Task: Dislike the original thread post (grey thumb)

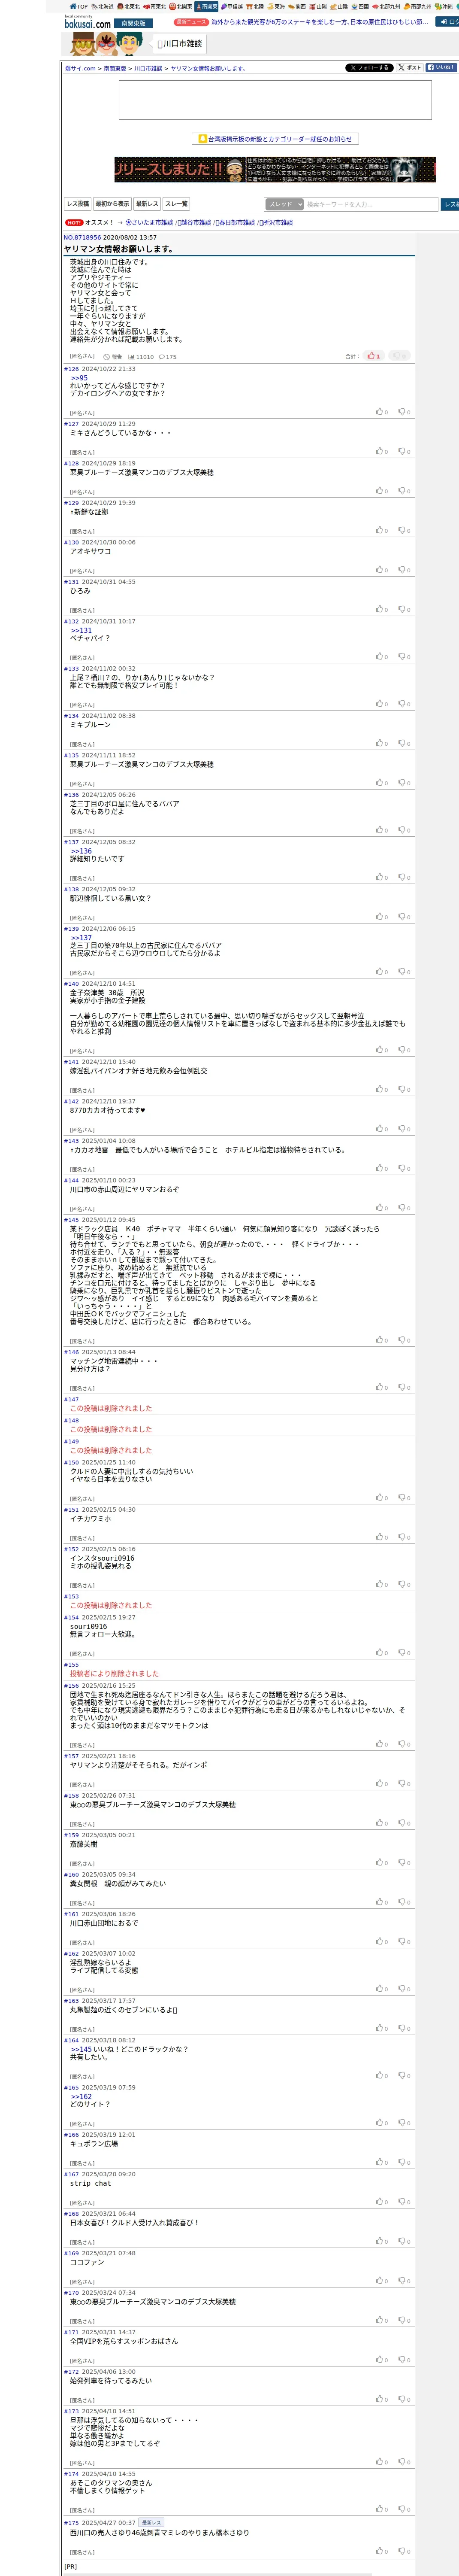Action: [399, 356]
